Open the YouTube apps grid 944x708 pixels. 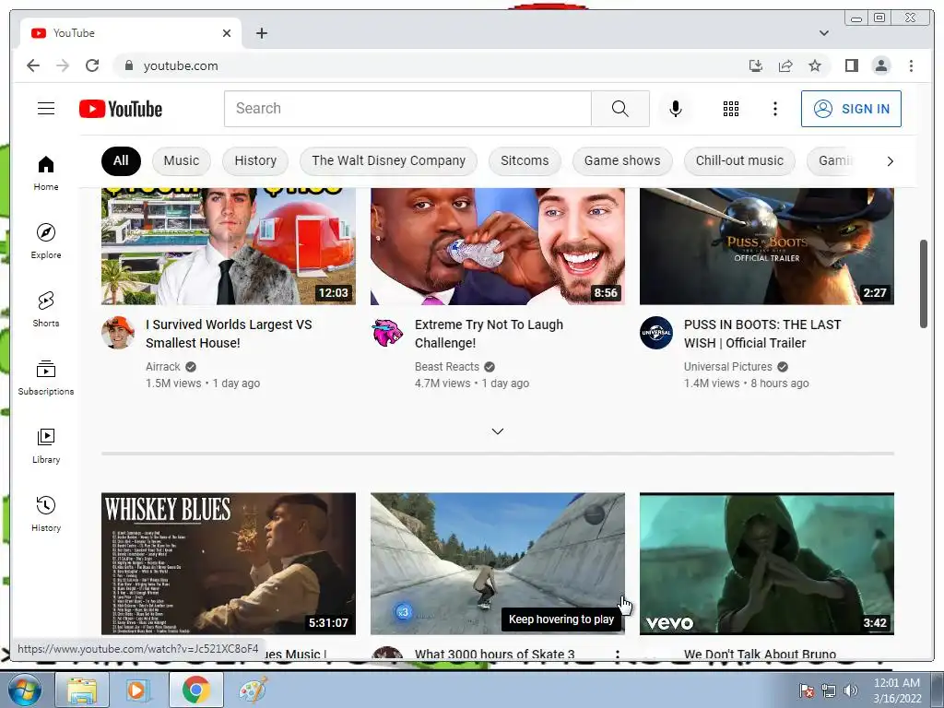[731, 109]
